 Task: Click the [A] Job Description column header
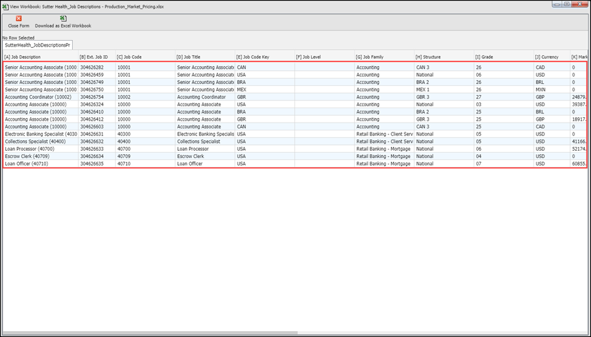point(40,57)
